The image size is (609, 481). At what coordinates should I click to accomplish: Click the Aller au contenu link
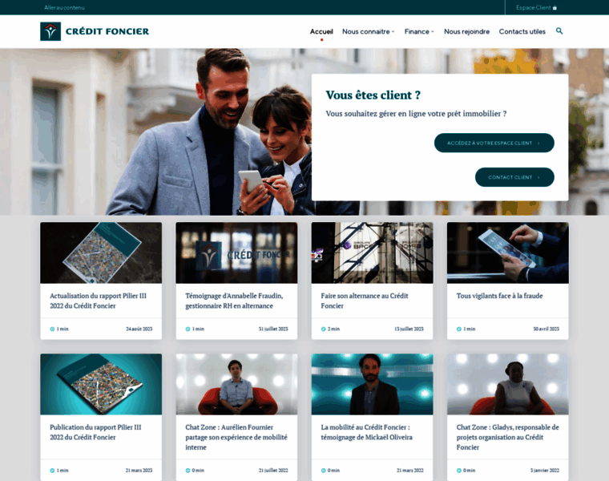(64, 8)
